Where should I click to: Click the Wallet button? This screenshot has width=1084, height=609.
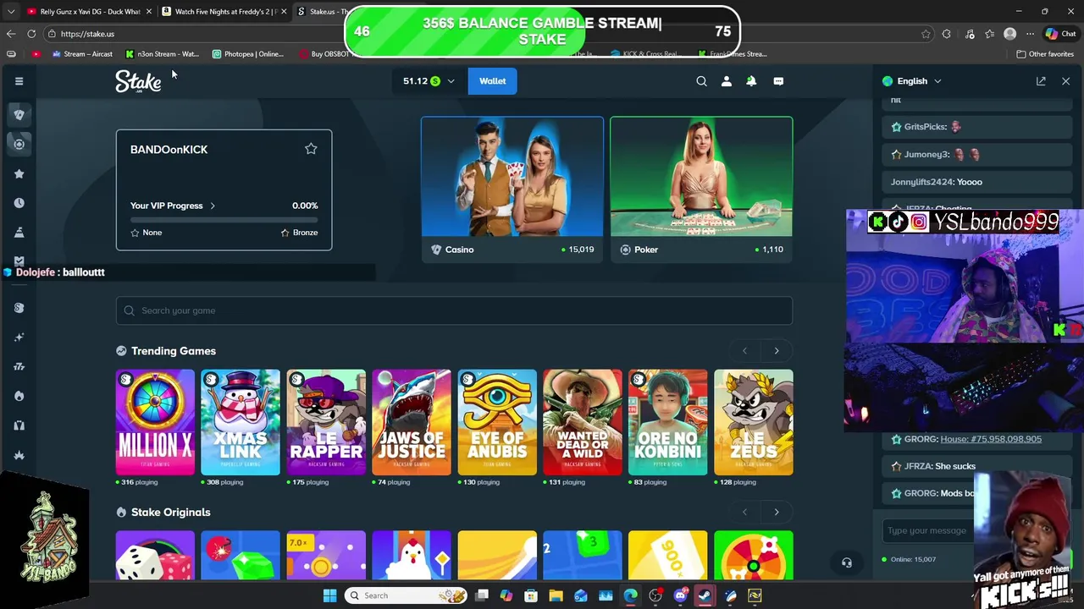click(492, 81)
